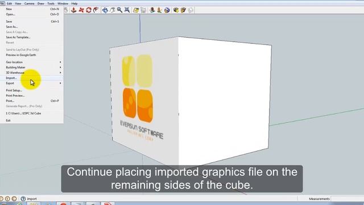The width and height of the screenshot is (364, 205).
Task: Click the Add New Building icon
Action: point(152,10)
